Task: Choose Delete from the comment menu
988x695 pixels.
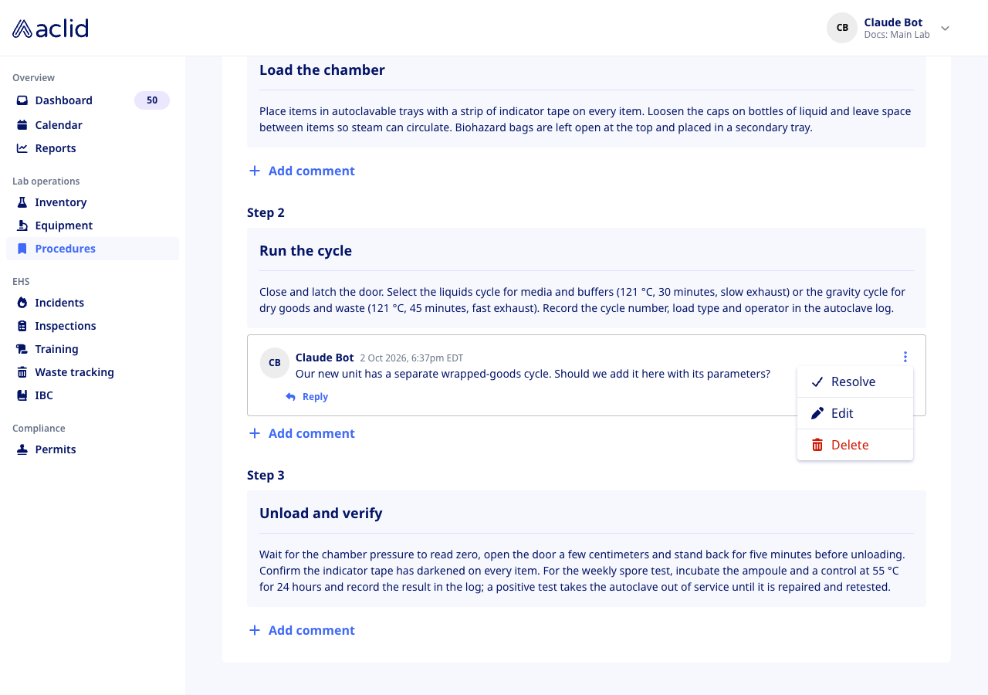Action: click(x=855, y=445)
